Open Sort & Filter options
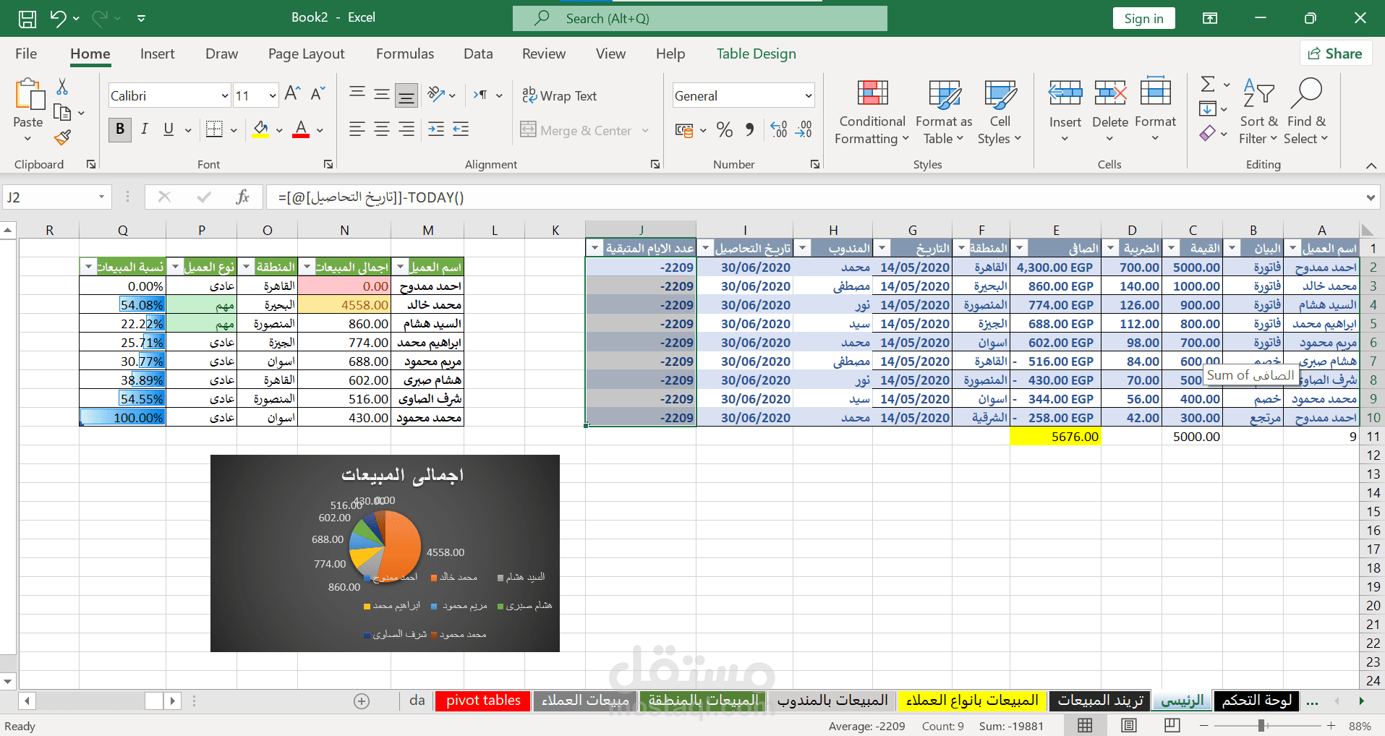1385x736 pixels. (x=1258, y=112)
